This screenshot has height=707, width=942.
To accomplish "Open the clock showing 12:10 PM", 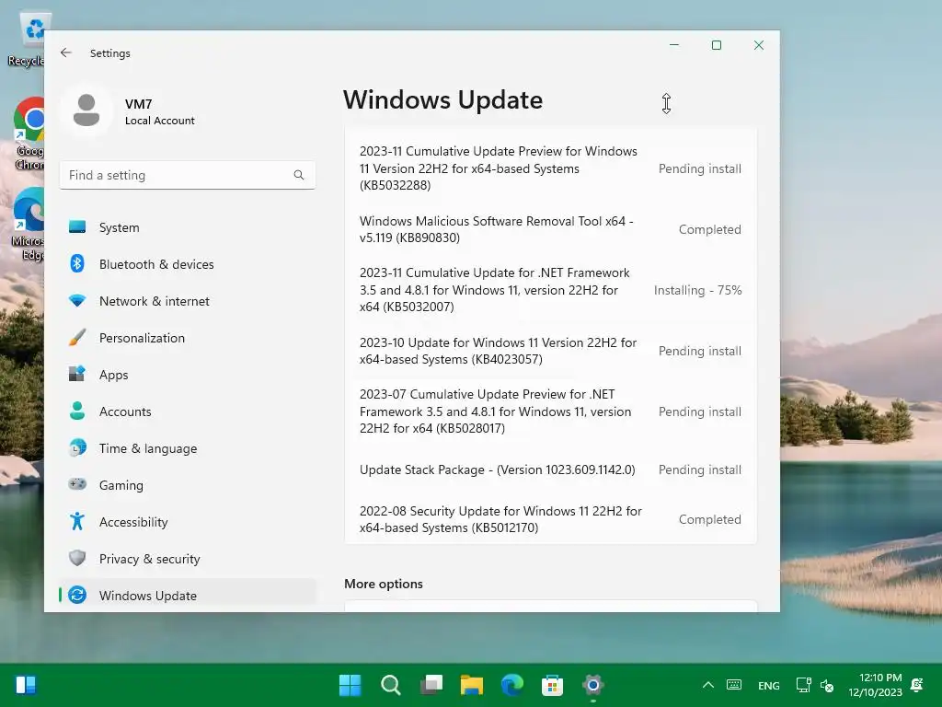I will (x=876, y=685).
